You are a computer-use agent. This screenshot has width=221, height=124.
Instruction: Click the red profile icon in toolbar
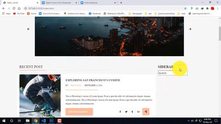(213, 8)
